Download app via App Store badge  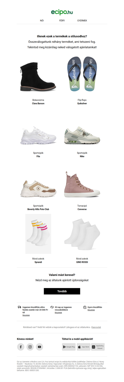[83, 347]
